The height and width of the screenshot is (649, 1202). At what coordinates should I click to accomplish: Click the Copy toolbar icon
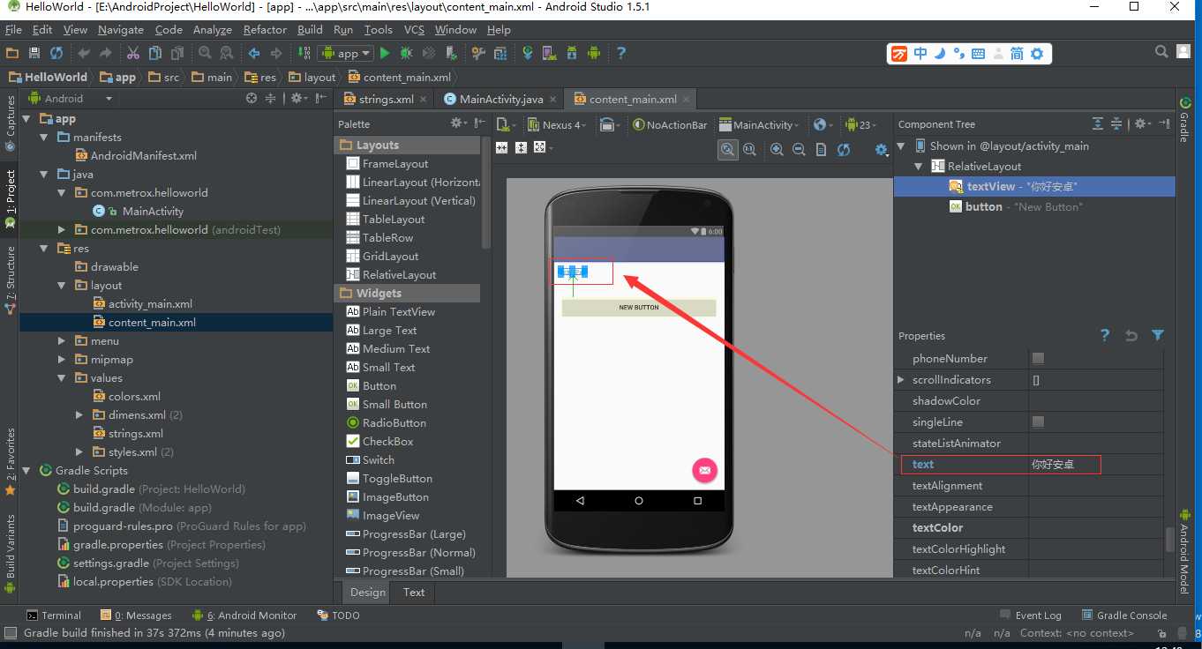tap(155, 53)
